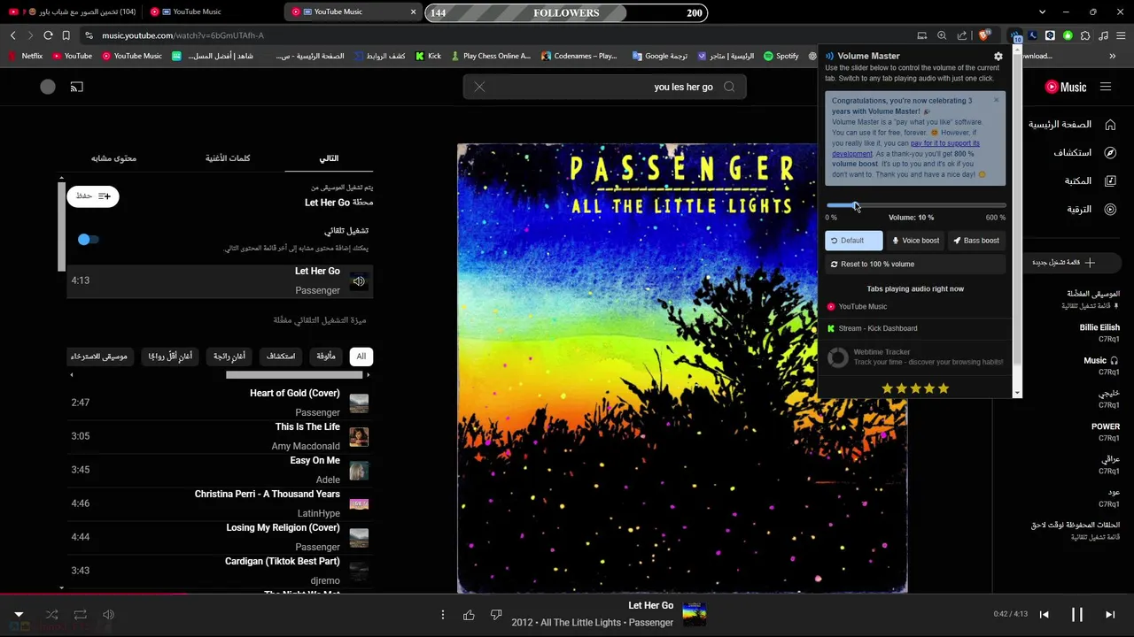Switch to YouTube Music tab in playing list
Viewport: 1134px width, 637px height.
pos(916,306)
